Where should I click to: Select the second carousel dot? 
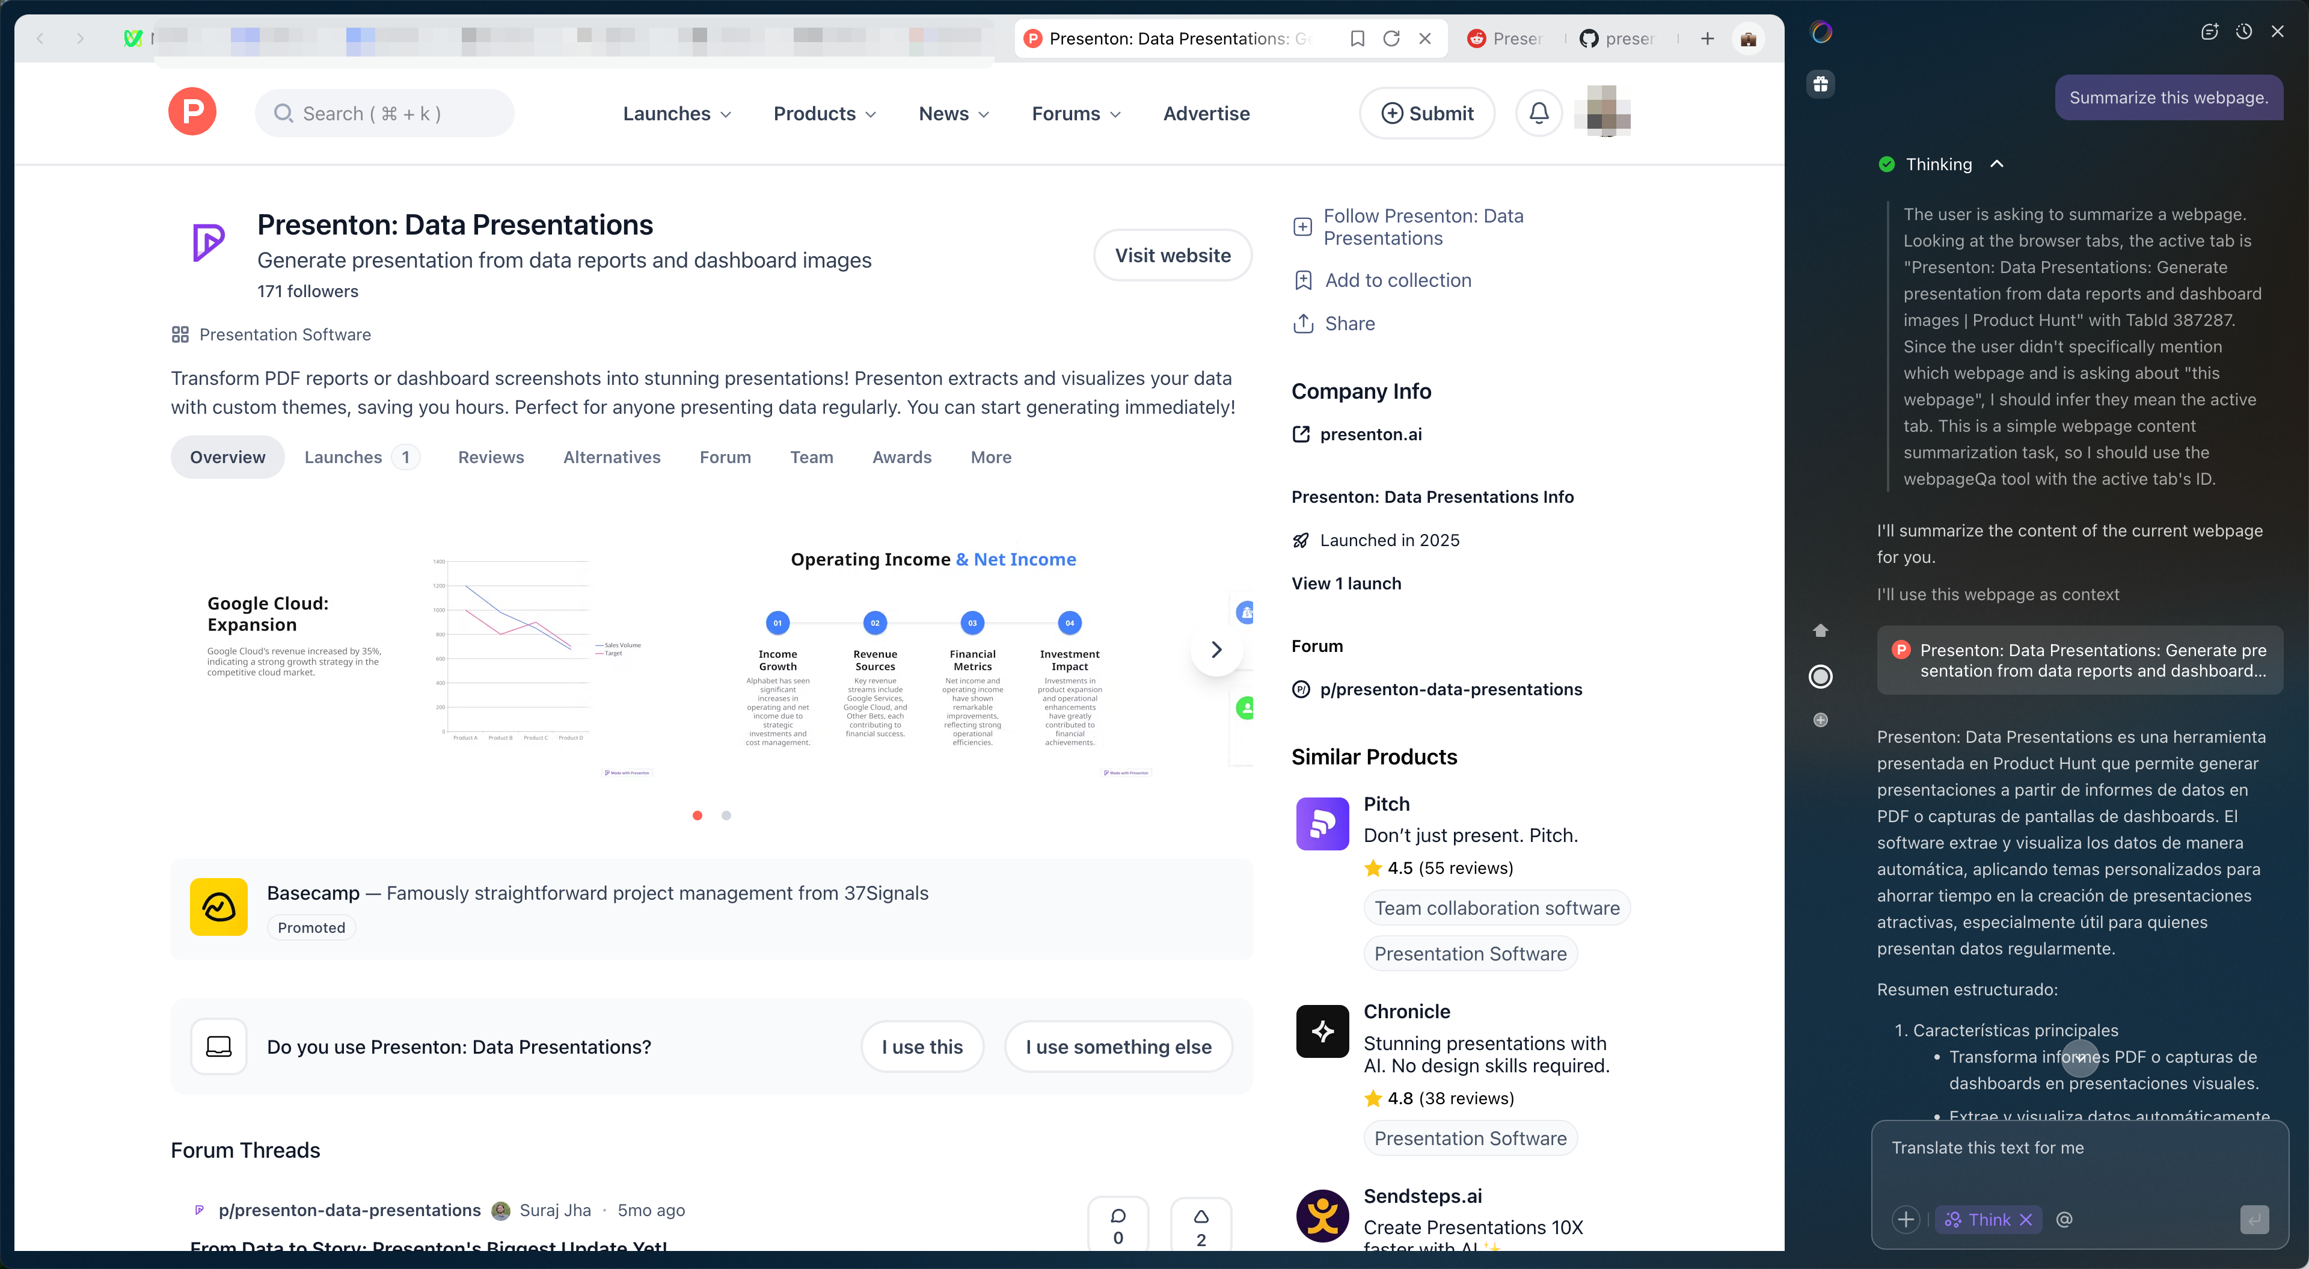click(x=726, y=815)
